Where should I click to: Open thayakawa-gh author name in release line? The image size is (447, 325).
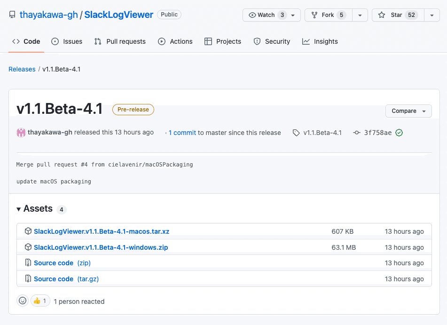[50, 132]
